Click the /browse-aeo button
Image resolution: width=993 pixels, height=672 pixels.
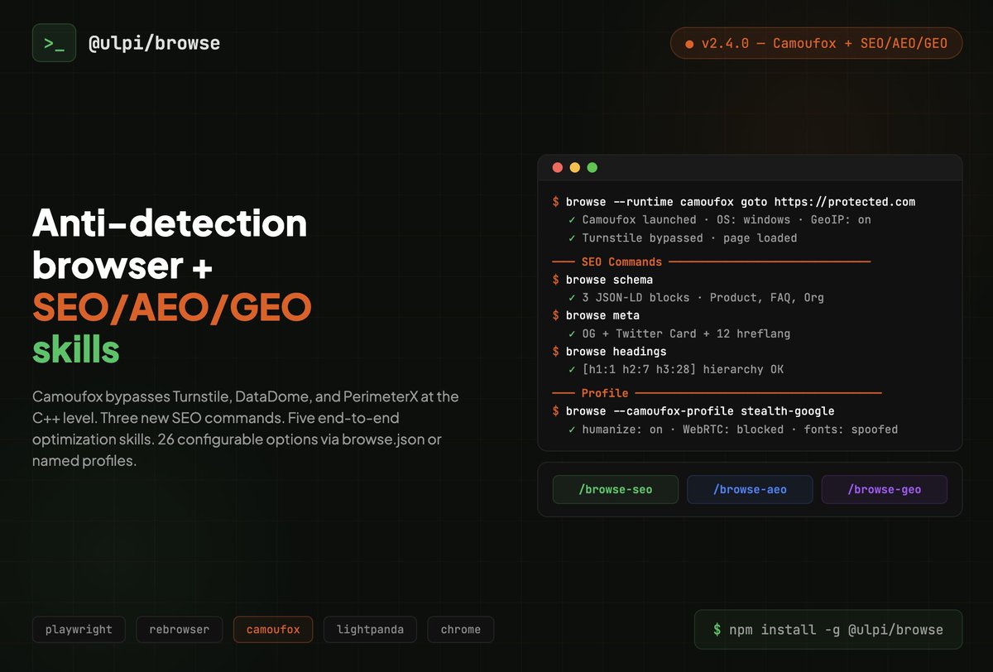point(750,489)
